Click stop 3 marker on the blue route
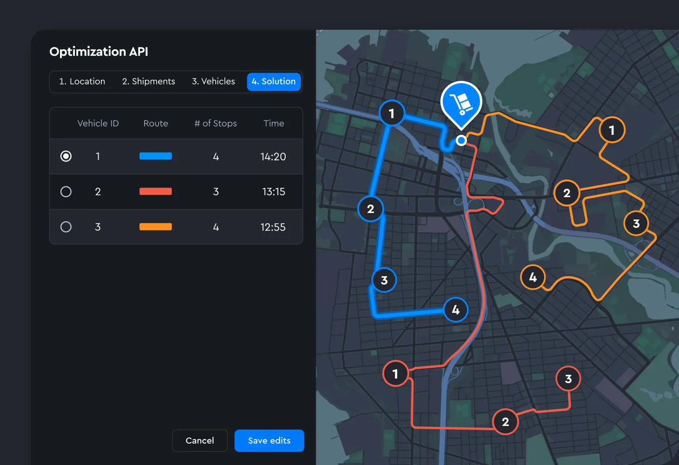Screen dimensions: 679x465 pos(384,280)
